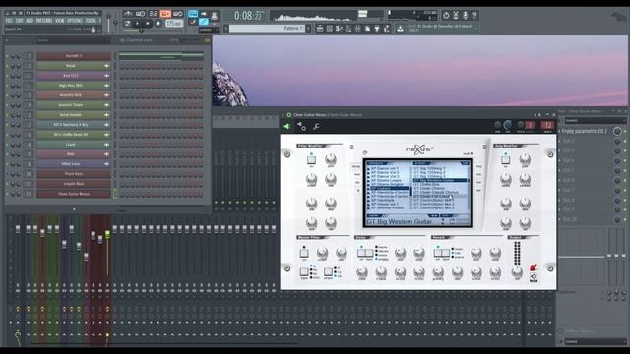Click the green speaker icon in wrapper toolbar
Viewport: 630px width, 354px height.
(287, 127)
